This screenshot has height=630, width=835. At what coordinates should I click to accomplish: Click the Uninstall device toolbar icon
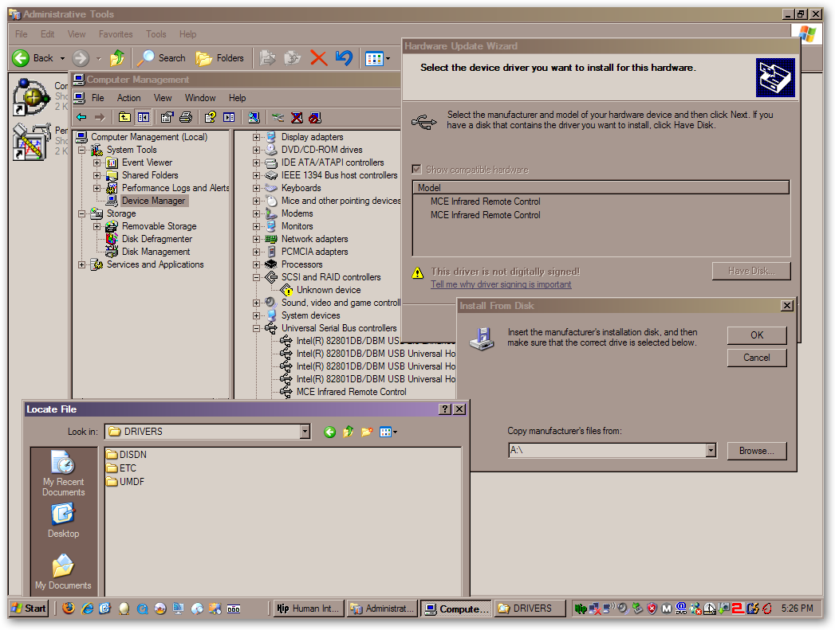[297, 118]
